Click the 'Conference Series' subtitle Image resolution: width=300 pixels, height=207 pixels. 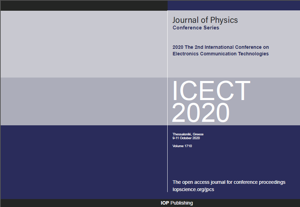(196, 28)
